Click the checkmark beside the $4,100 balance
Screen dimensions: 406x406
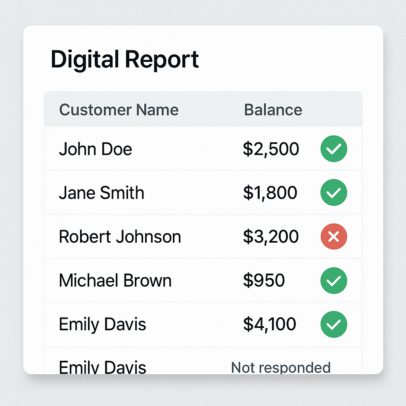(334, 324)
